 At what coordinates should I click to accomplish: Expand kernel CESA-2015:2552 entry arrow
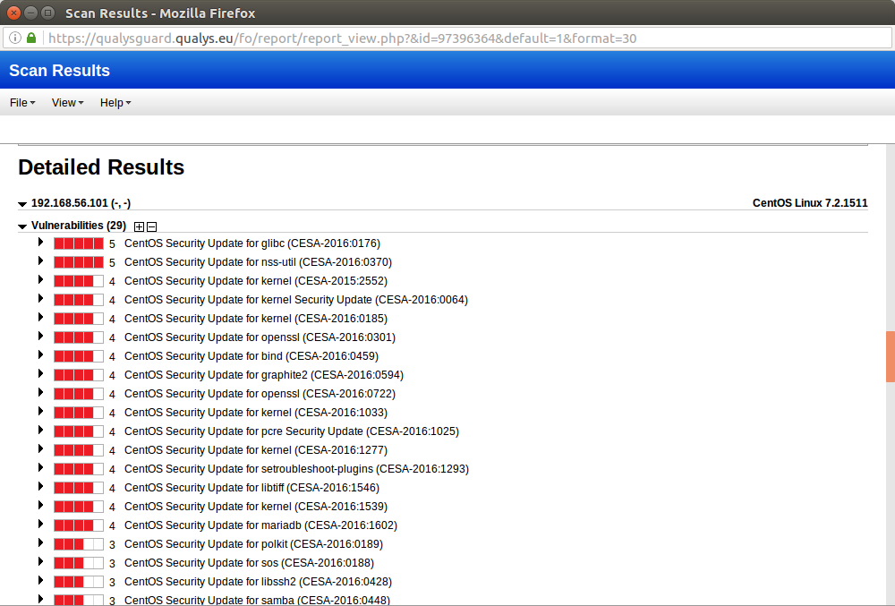(40, 279)
